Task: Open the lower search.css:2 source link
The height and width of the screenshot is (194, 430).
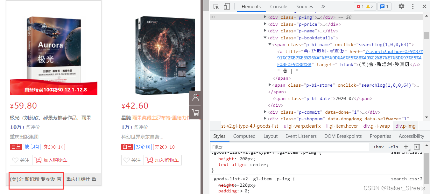Action: click(407, 179)
